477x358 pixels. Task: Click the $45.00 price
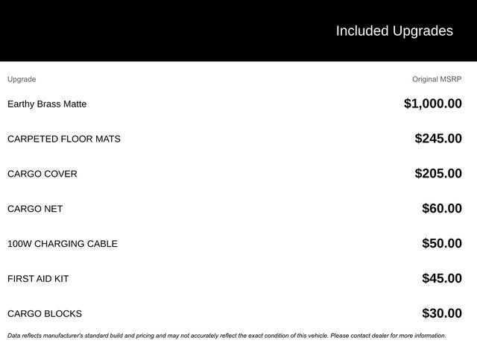[x=441, y=279]
